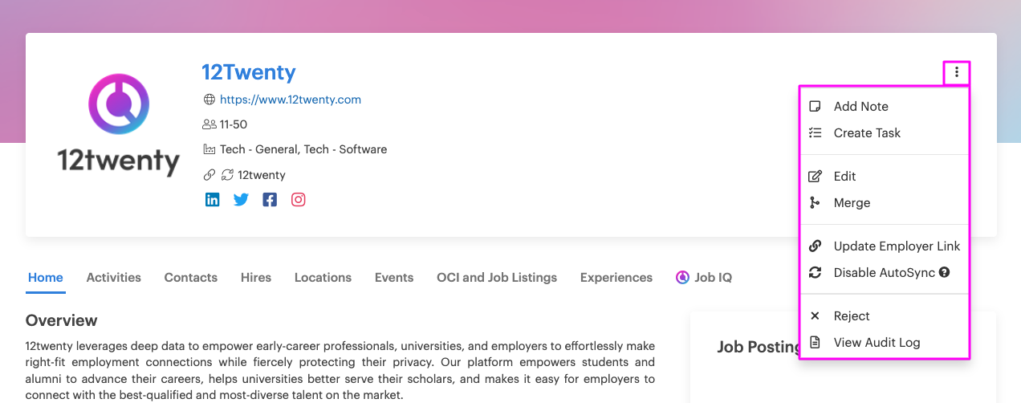Click the Facebook social icon
The width and height of the screenshot is (1021, 403).
coord(270,200)
